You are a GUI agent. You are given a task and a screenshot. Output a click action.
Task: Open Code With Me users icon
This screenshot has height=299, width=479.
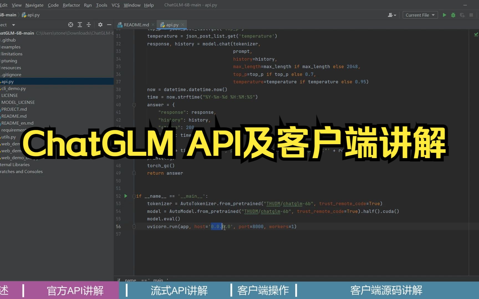(x=391, y=15)
